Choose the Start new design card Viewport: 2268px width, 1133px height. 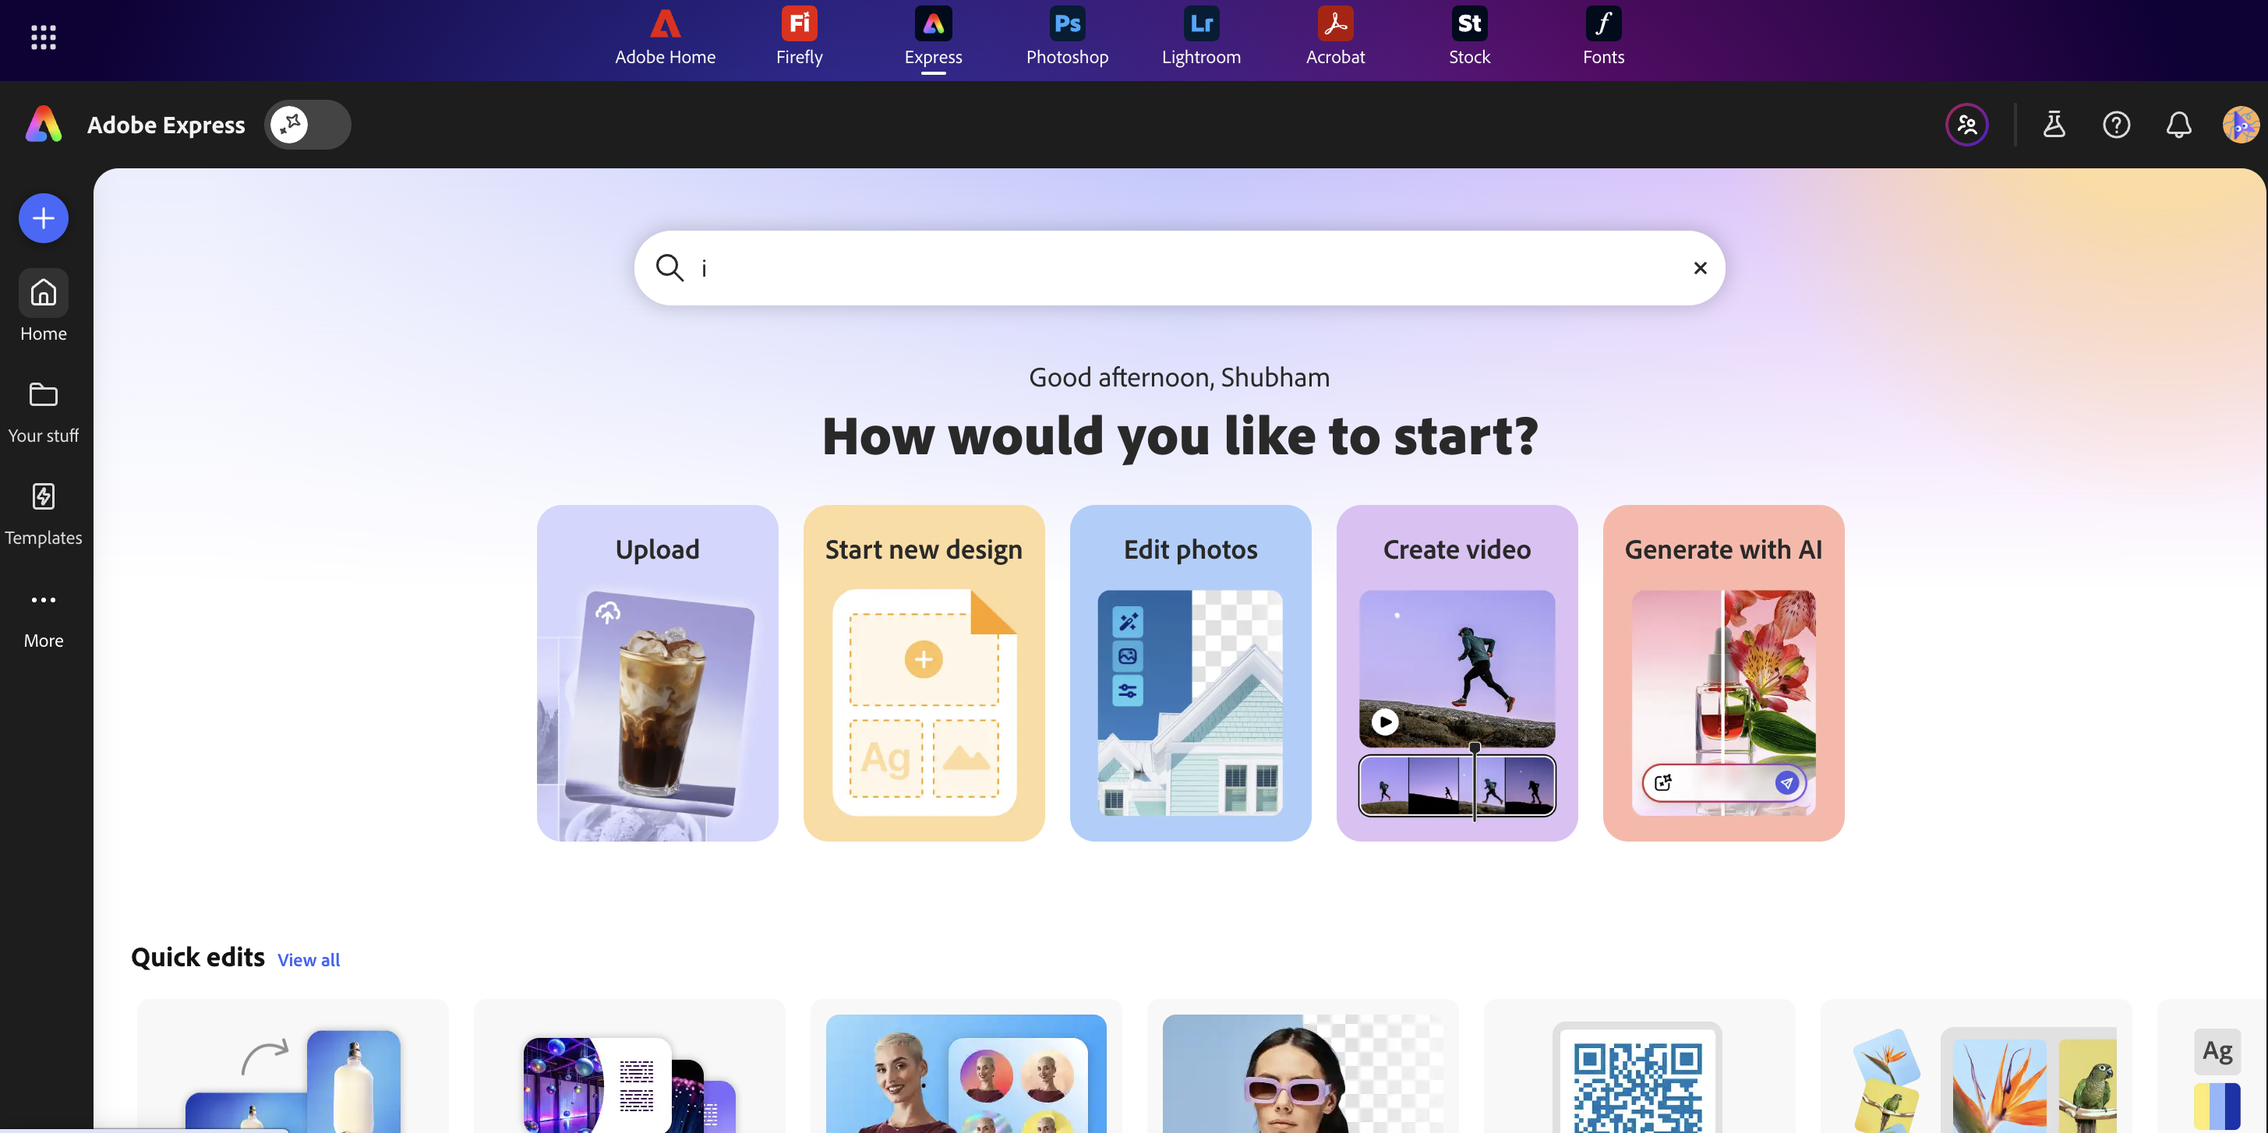tap(924, 672)
